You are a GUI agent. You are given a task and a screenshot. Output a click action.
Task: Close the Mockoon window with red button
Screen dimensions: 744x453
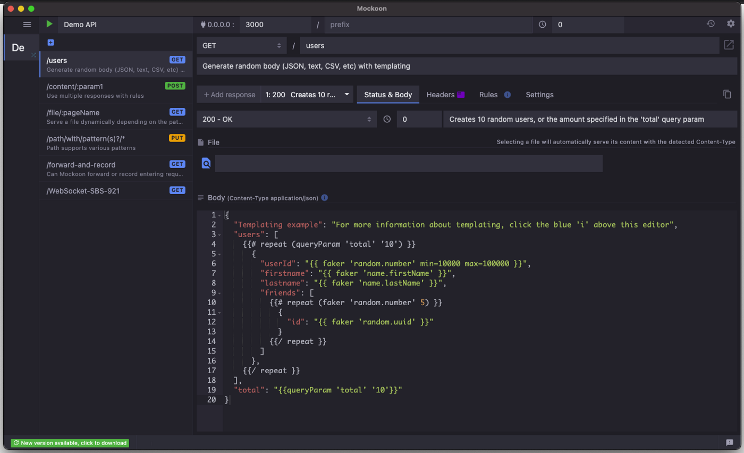coord(11,9)
